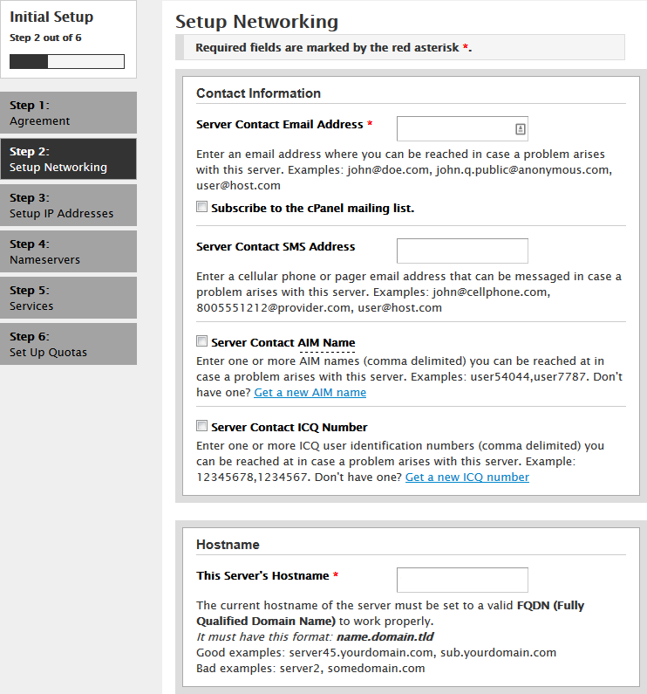Click the Required fields notice text
The width and height of the screenshot is (647, 694).
(x=333, y=48)
